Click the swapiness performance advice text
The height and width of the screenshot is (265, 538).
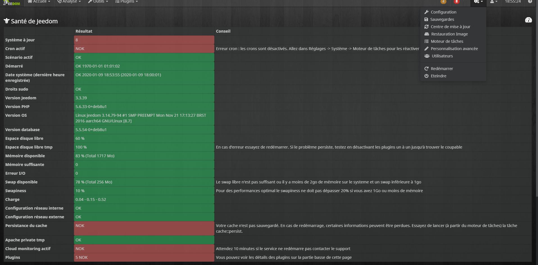coord(319,191)
